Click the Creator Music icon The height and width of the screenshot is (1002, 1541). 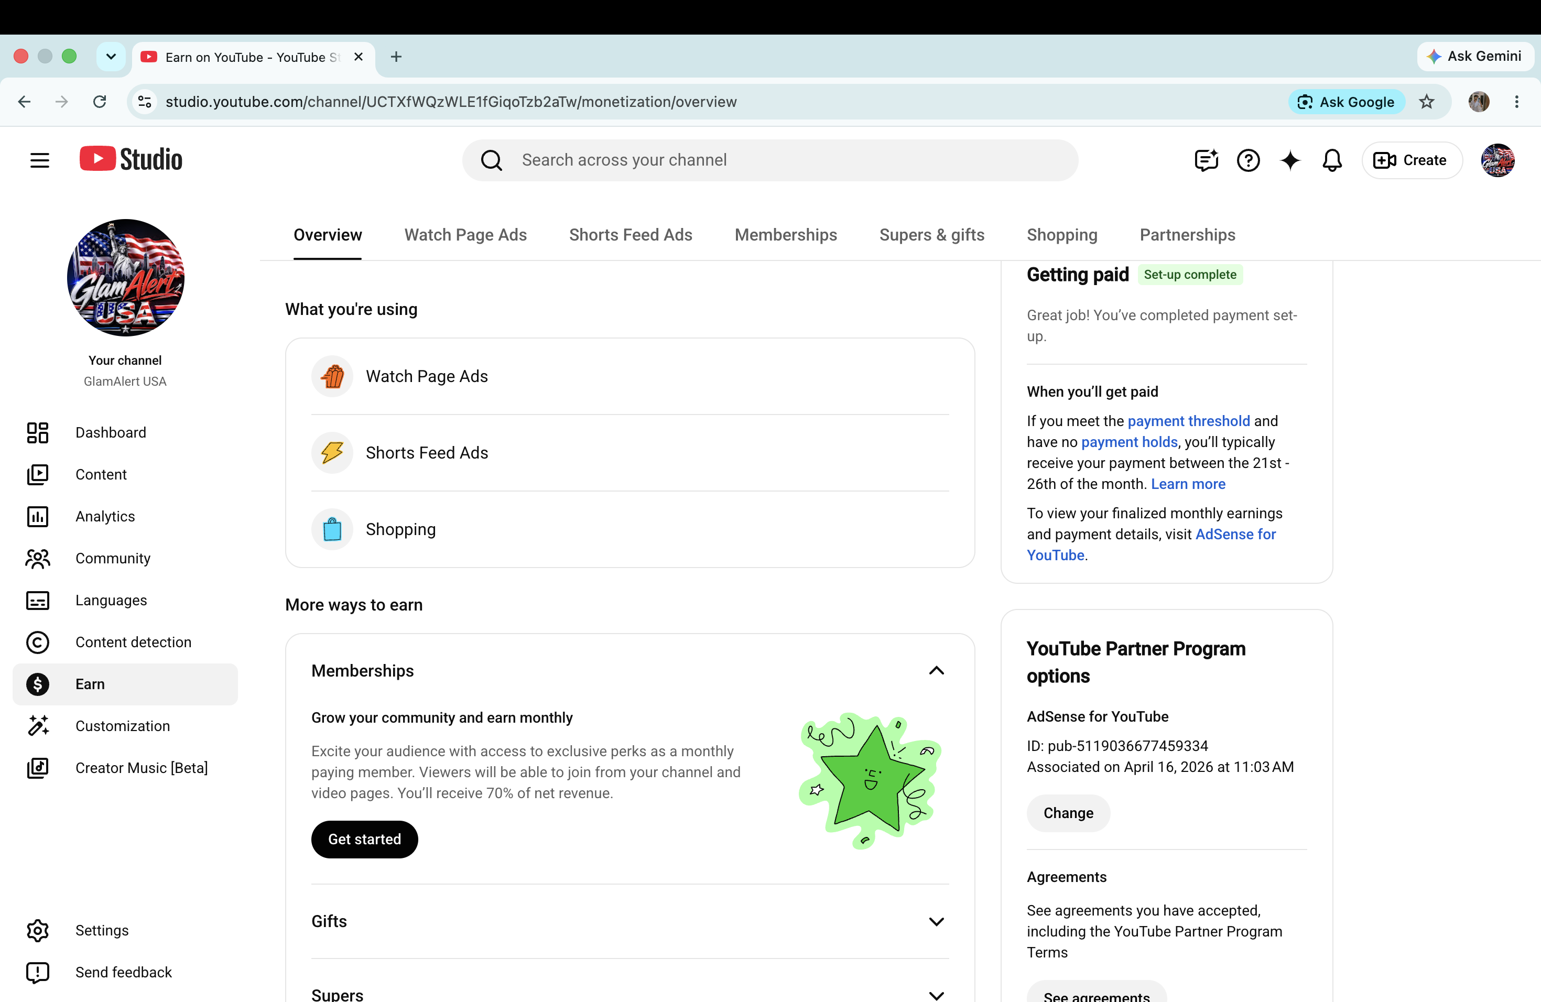tap(38, 768)
